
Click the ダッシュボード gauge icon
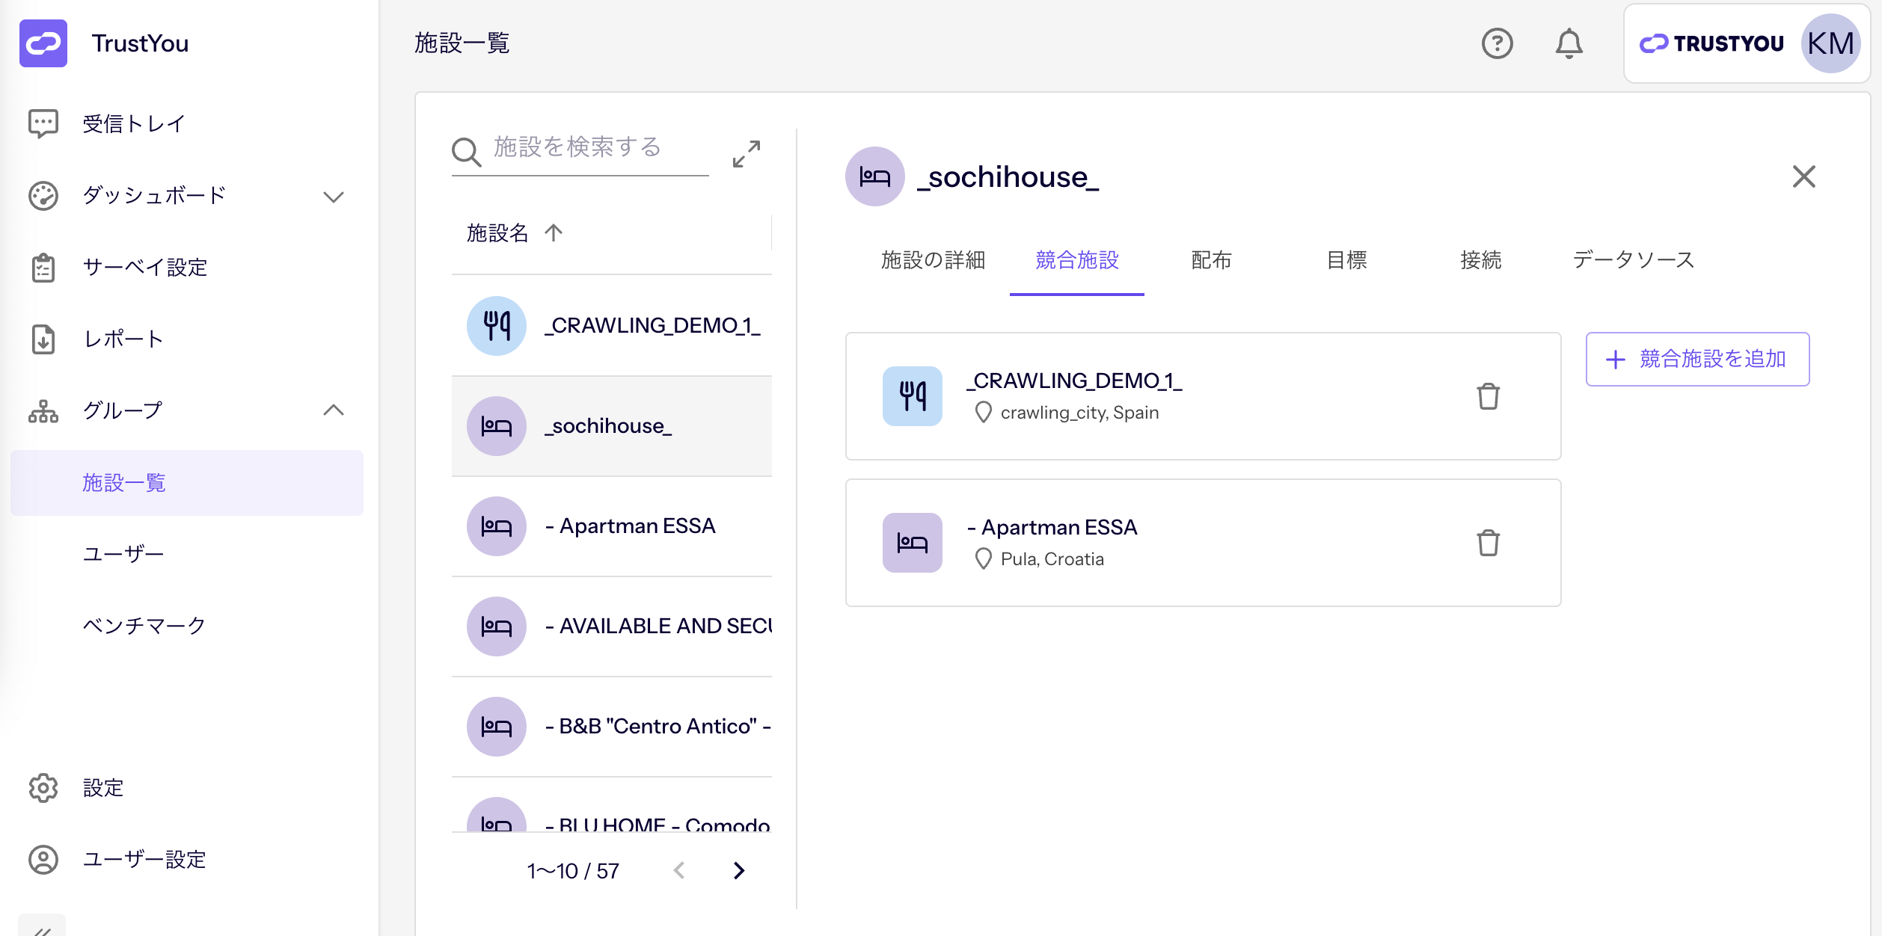(x=43, y=196)
